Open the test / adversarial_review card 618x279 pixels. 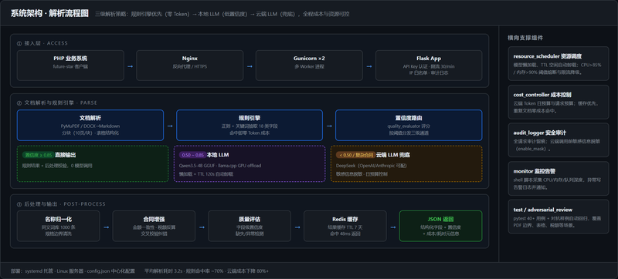coord(559,217)
